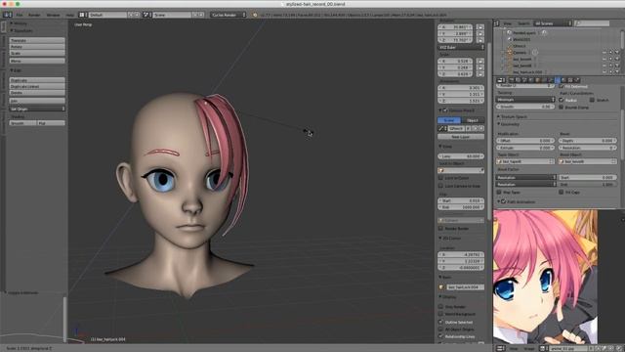Open the Set Origin dropdown
This screenshot has width=625, height=352.
tap(37, 109)
